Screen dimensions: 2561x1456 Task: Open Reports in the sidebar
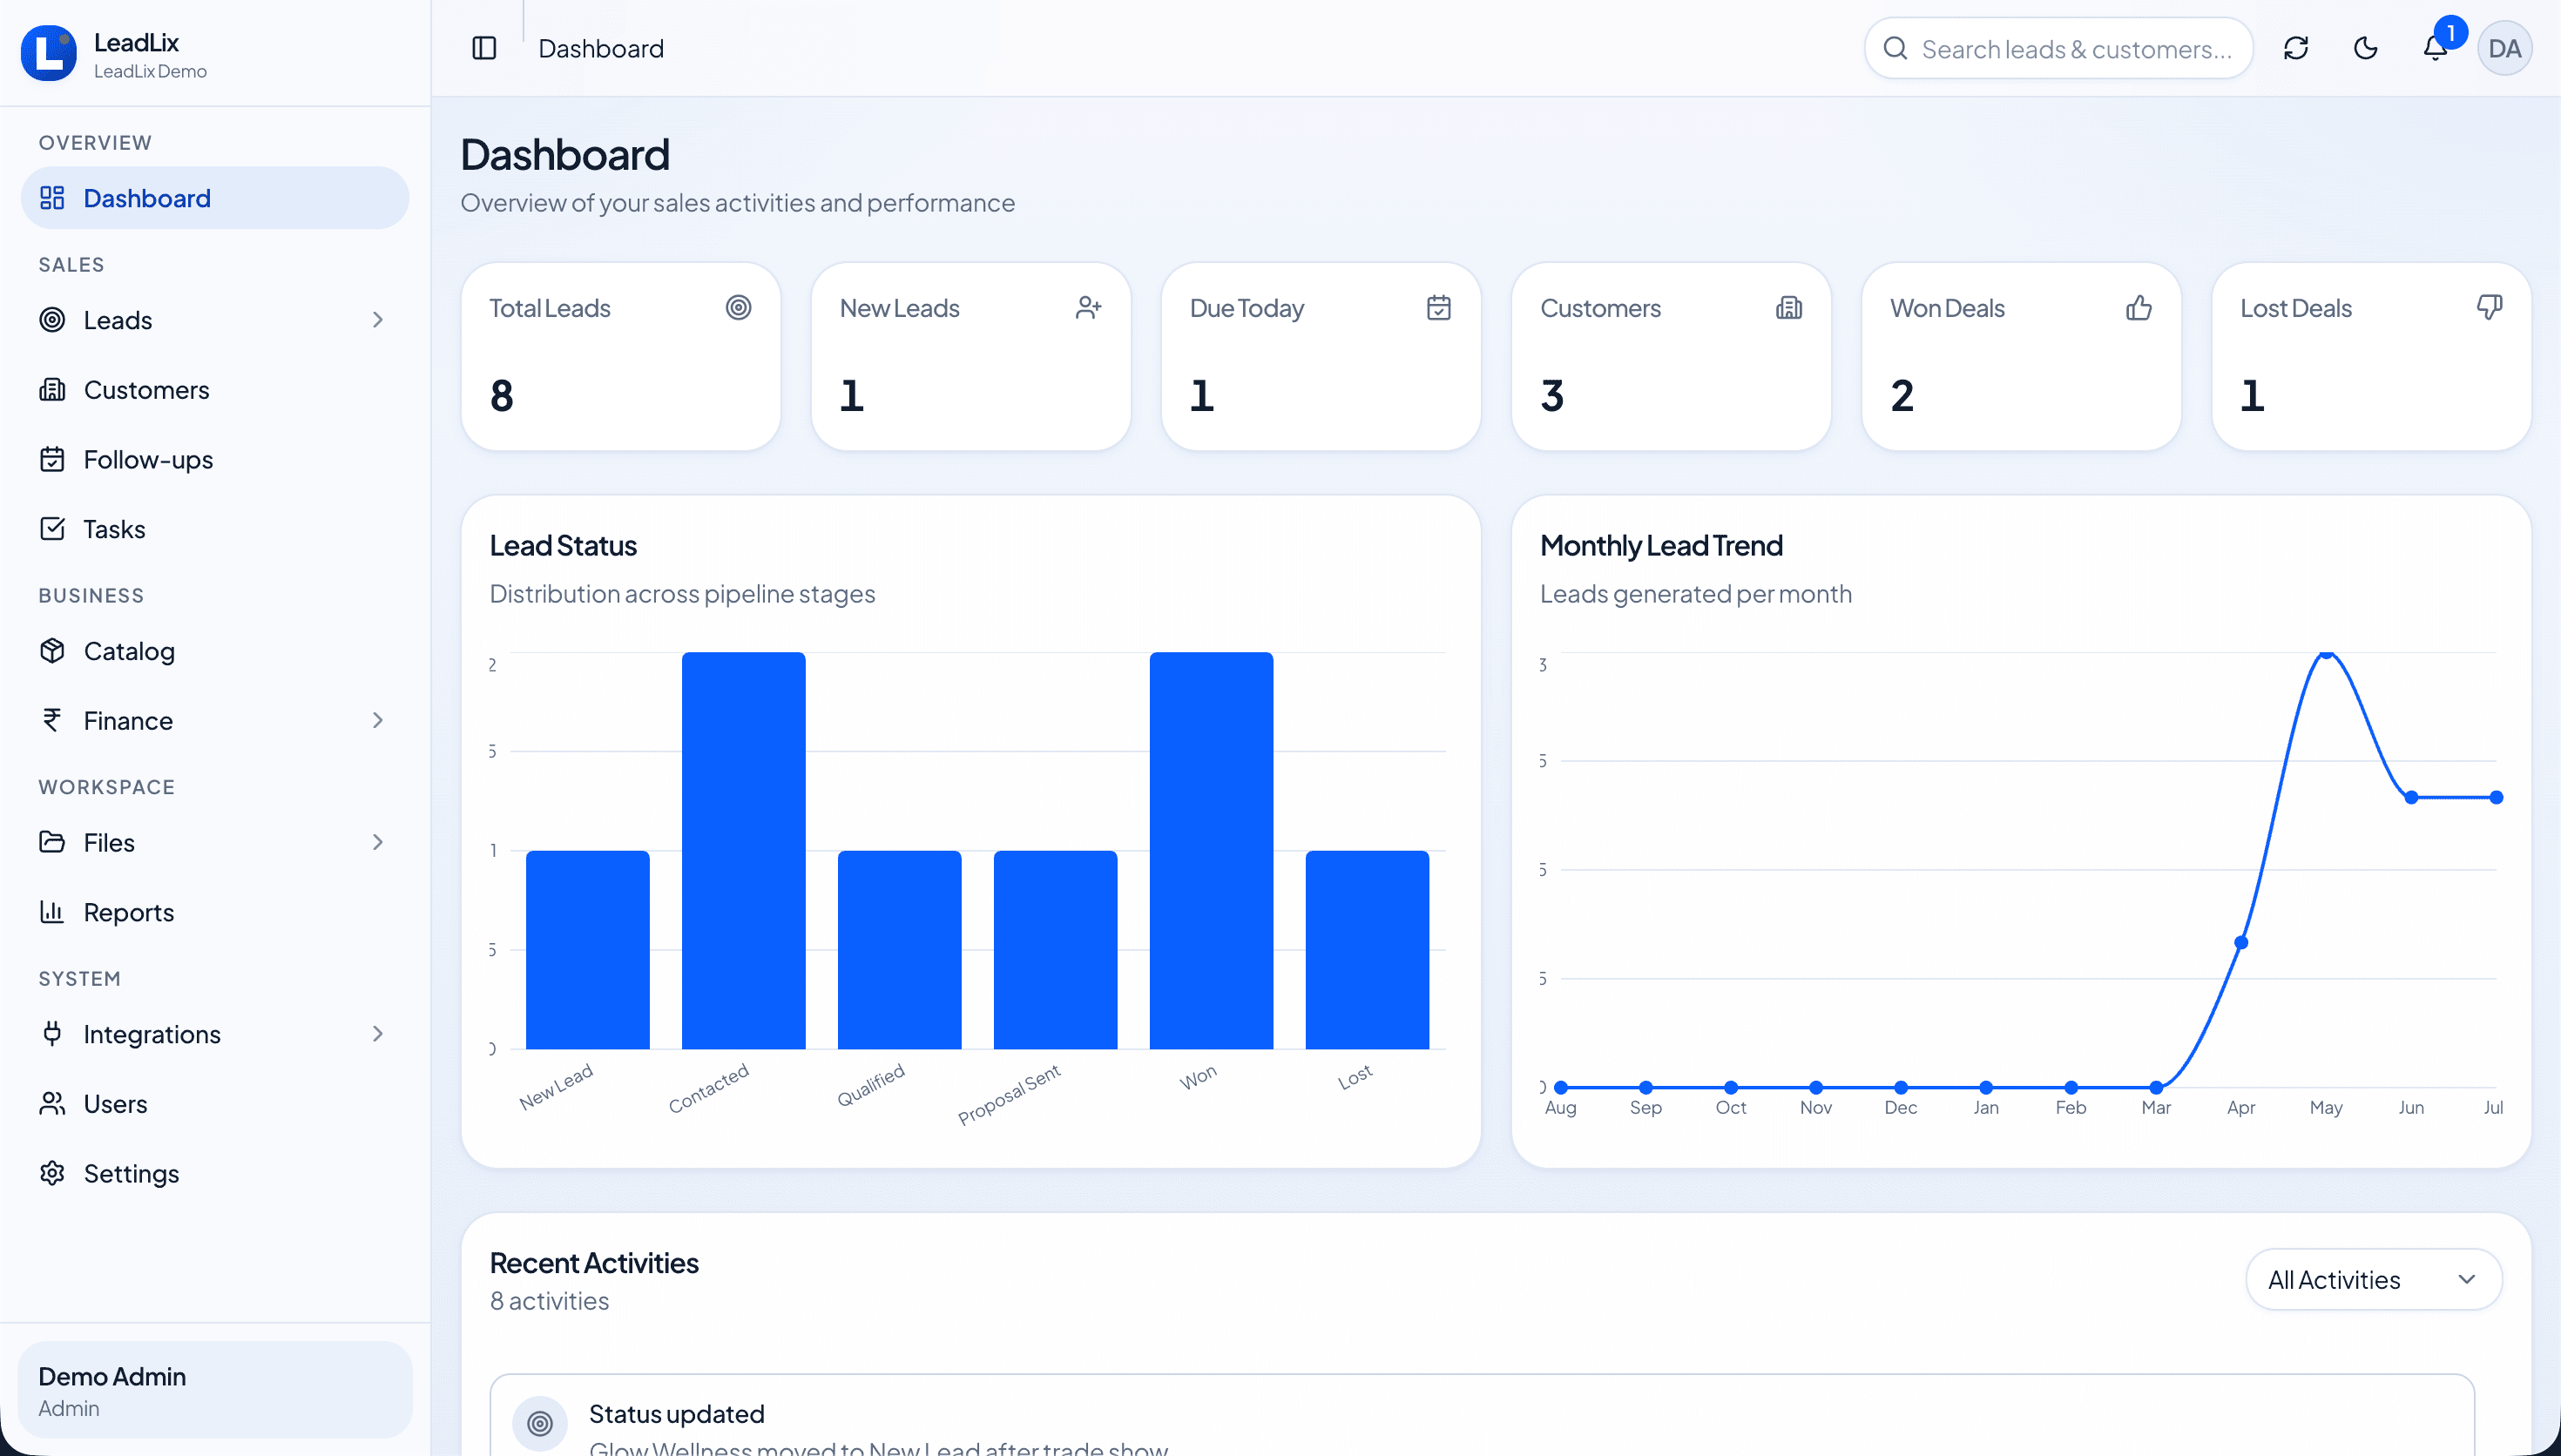(x=215, y=912)
